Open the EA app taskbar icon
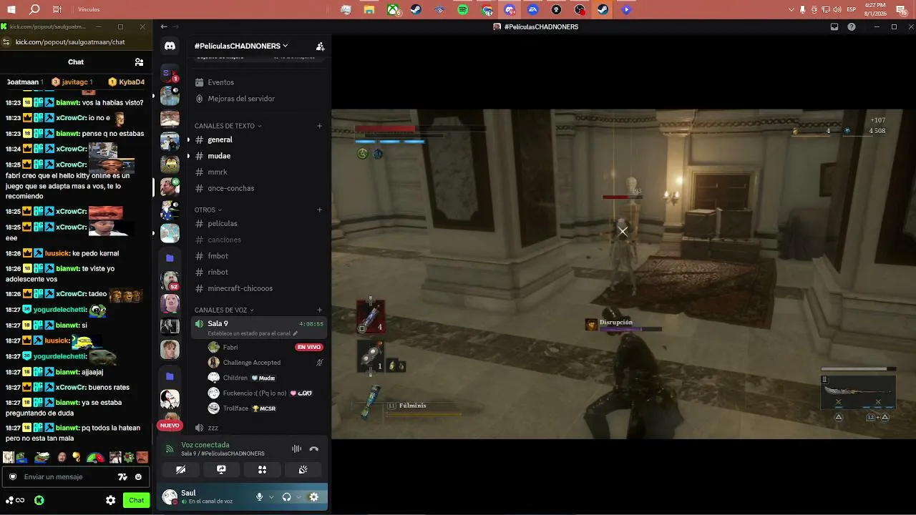This screenshot has height=515, width=916. [533, 10]
